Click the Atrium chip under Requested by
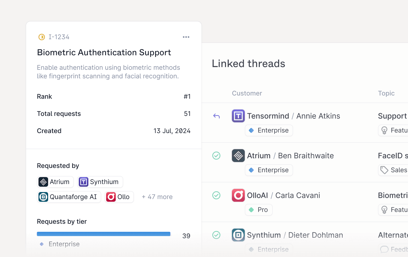Image resolution: width=408 pixels, height=257 pixels. point(55,182)
